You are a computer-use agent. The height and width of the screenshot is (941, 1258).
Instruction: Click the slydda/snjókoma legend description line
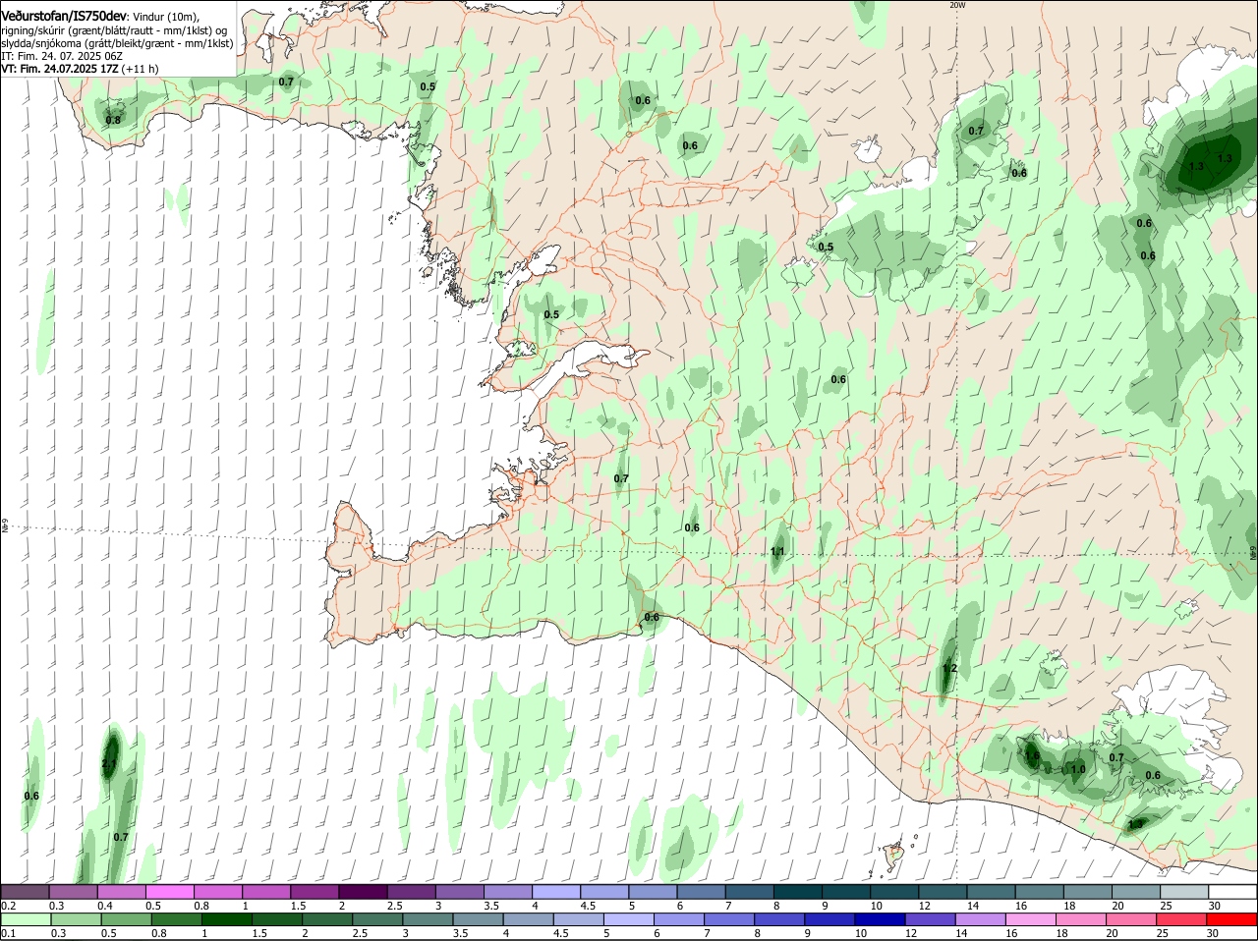117,43
